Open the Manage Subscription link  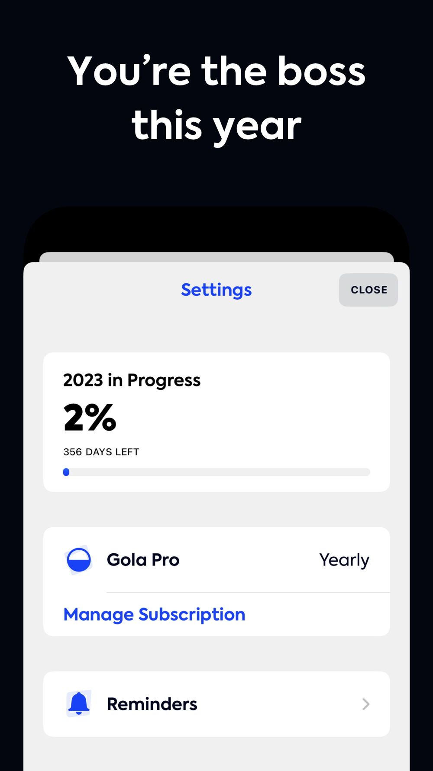pos(154,614)
